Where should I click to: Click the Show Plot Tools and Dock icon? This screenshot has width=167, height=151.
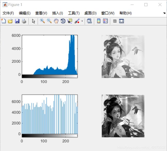122,21
